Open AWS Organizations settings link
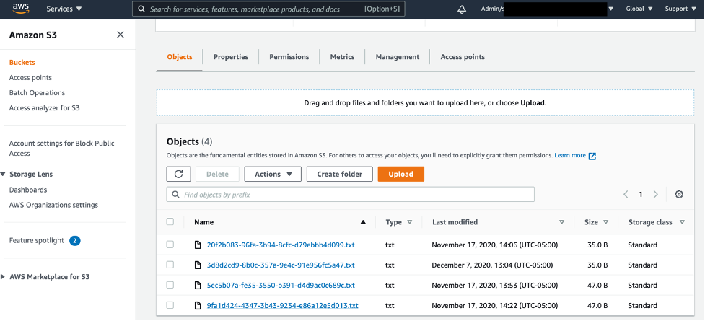This screenshot has width=705, height=321. pos(53,206)
